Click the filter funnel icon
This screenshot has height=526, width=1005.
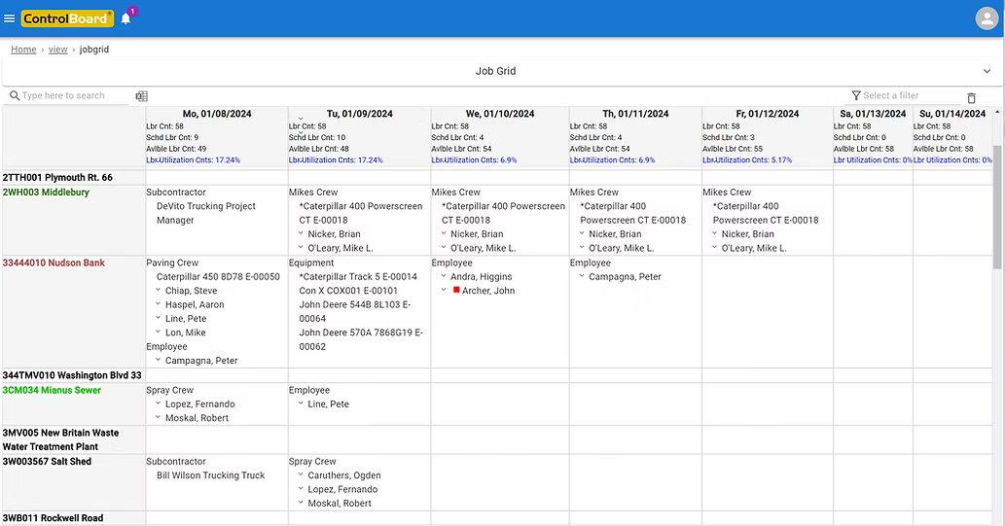coord(856,95)
